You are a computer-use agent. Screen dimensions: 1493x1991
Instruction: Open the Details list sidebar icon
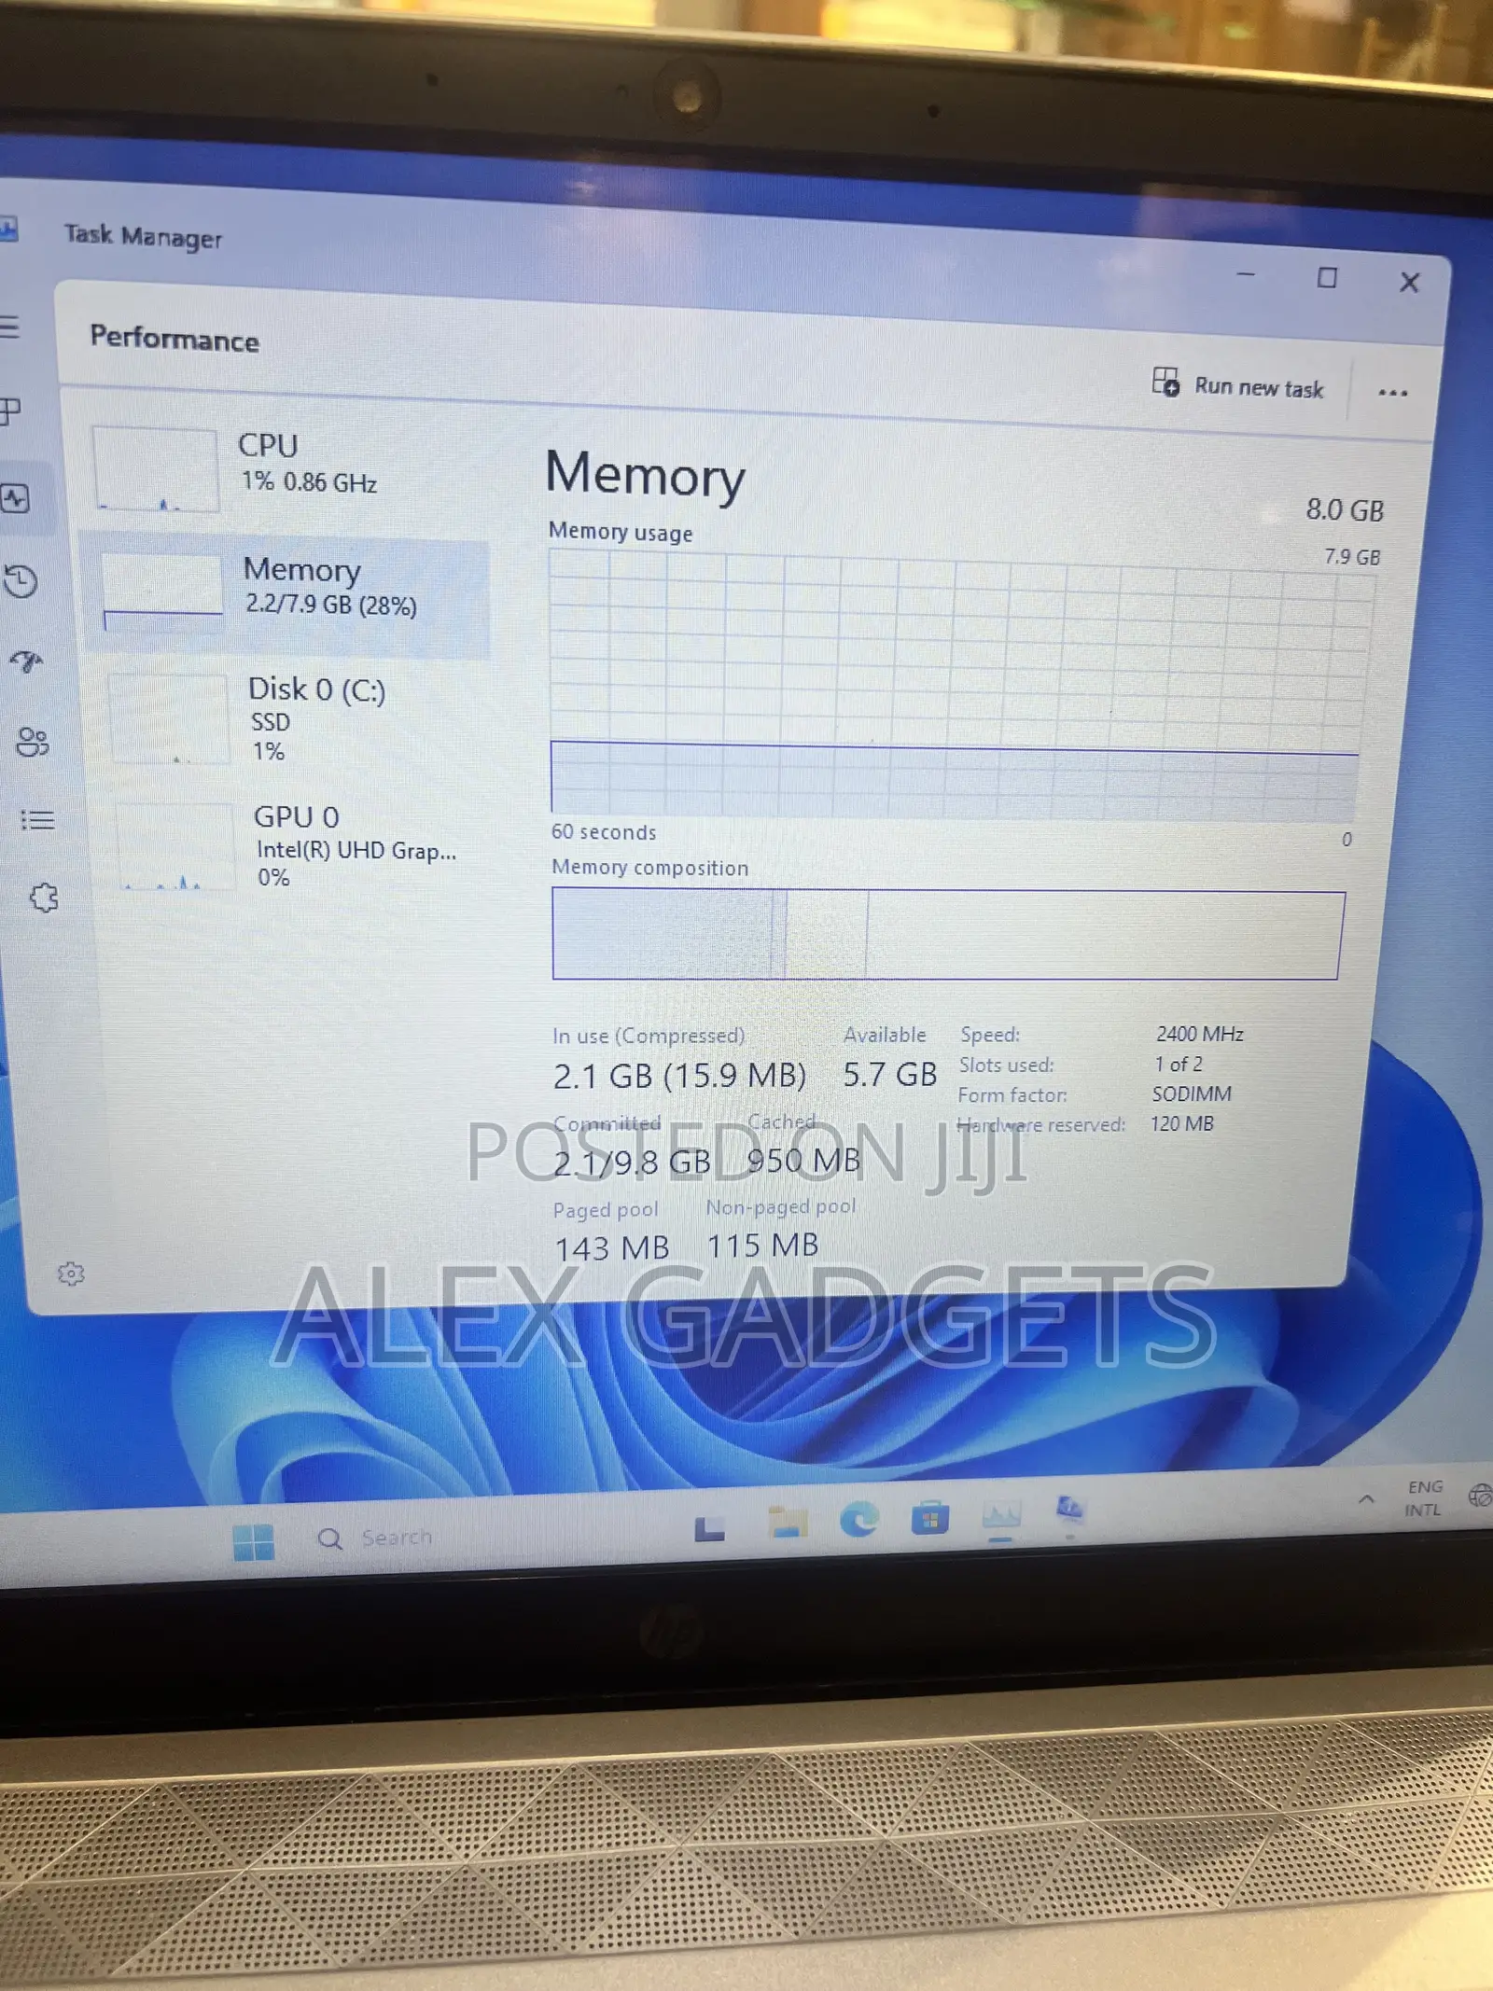point(38,820)
